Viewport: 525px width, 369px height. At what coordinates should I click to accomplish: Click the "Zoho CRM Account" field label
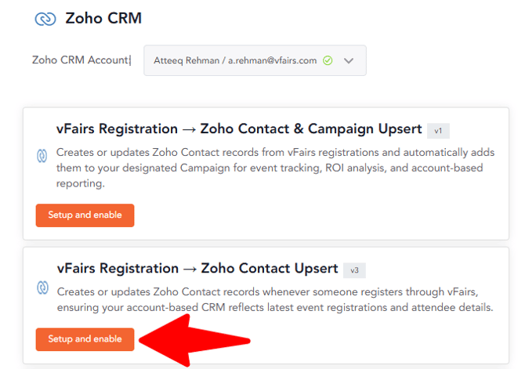coord(81,60)
